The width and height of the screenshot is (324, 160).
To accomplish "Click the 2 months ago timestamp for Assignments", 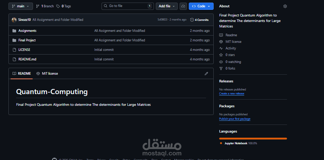I will point(200,30).
